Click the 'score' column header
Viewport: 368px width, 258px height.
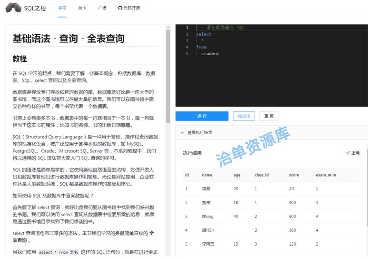click(x=294, y=175)
